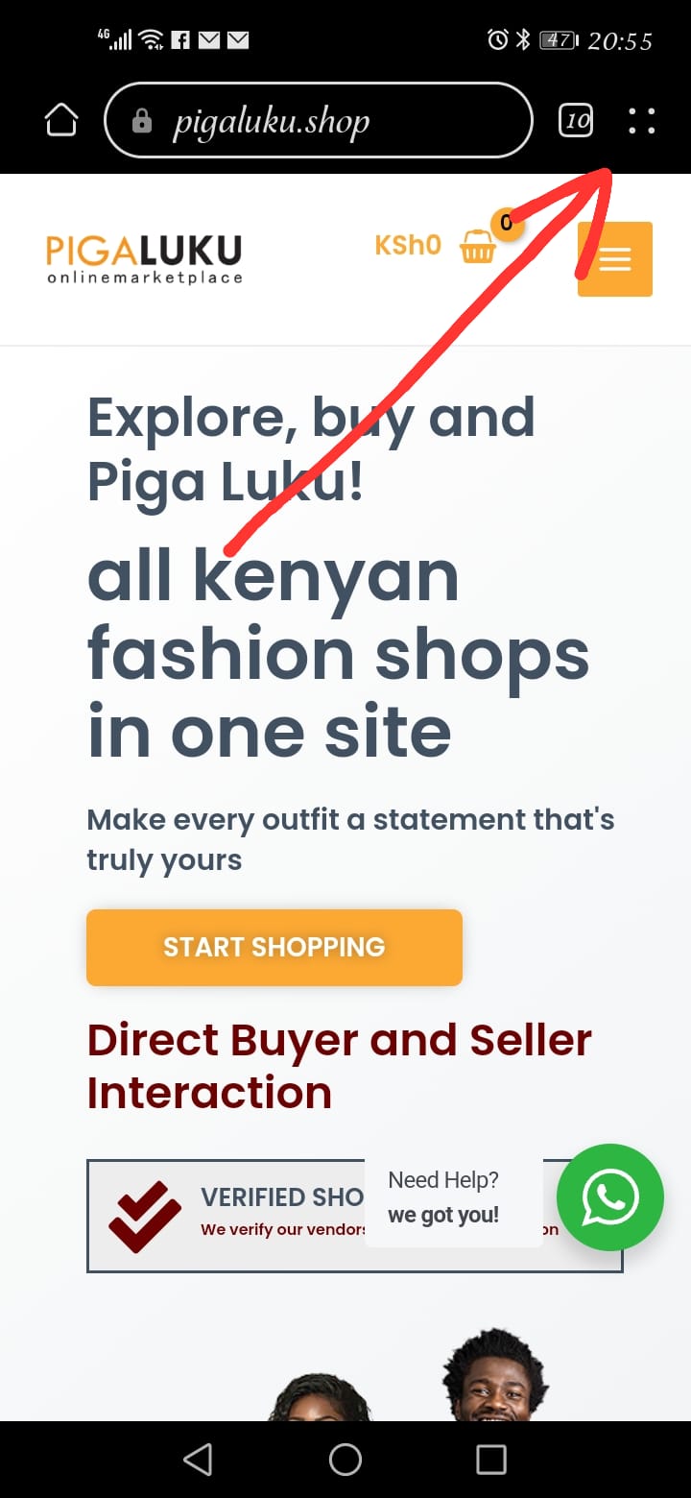Viewport: 691px width, 1498px height.
Task: Click the START SHOPPING button
Action: click(274, 948)
